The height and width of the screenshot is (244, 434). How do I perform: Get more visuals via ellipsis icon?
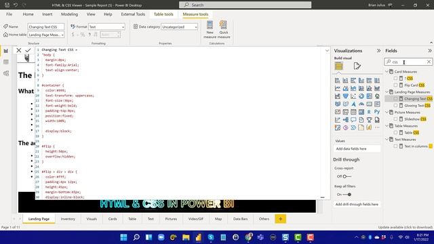click(377, 127)
